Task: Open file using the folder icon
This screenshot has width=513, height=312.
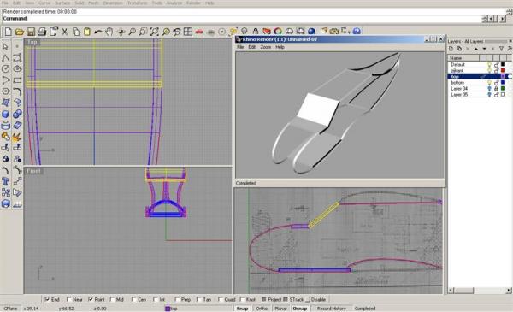Action: 20,32
